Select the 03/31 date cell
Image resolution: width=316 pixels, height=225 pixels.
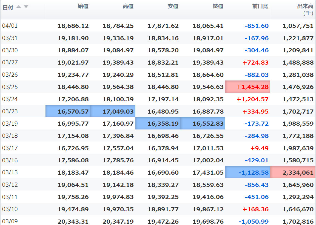click(10, 38)
